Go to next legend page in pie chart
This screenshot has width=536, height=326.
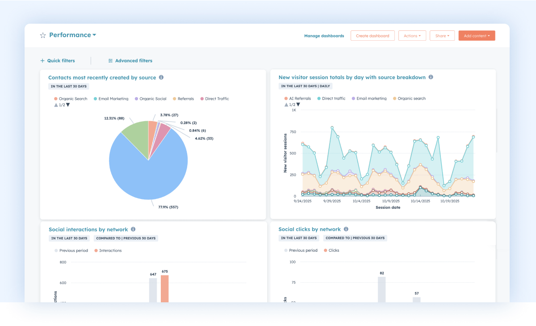pyautogui.click(x=68, y=105)
